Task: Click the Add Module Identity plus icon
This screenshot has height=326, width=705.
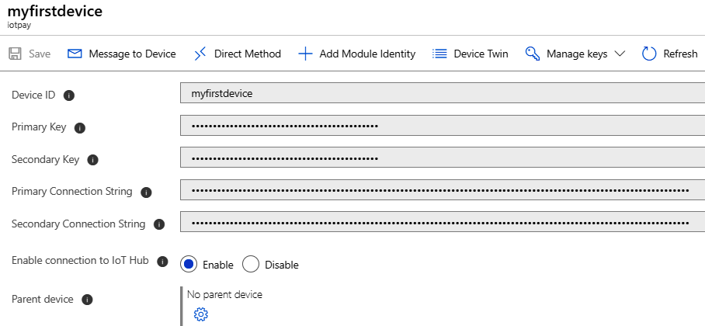Action: (x=305, y=54)
